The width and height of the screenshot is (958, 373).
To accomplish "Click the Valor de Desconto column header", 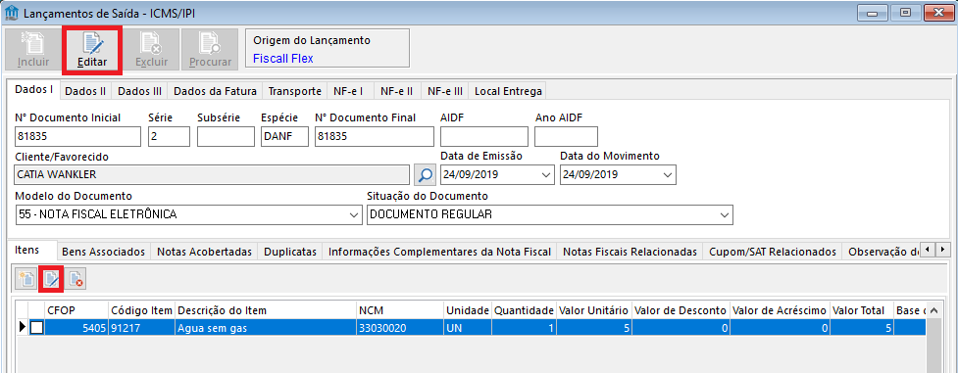I will pos(681,310).
